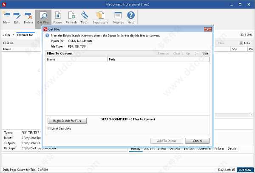
Task: Click the queue Name column header in main window
Action: (x=21, y=49)
